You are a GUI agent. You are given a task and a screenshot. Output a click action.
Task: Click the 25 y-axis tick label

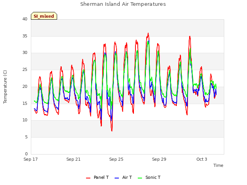[25, 69]
